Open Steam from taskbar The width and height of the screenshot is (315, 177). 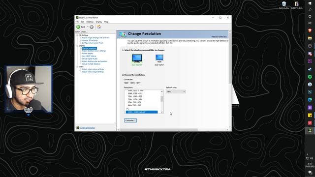coord(310,69)
